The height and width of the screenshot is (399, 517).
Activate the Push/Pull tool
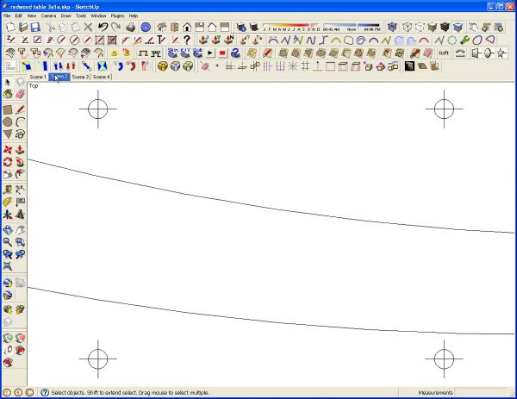point(20,150)
